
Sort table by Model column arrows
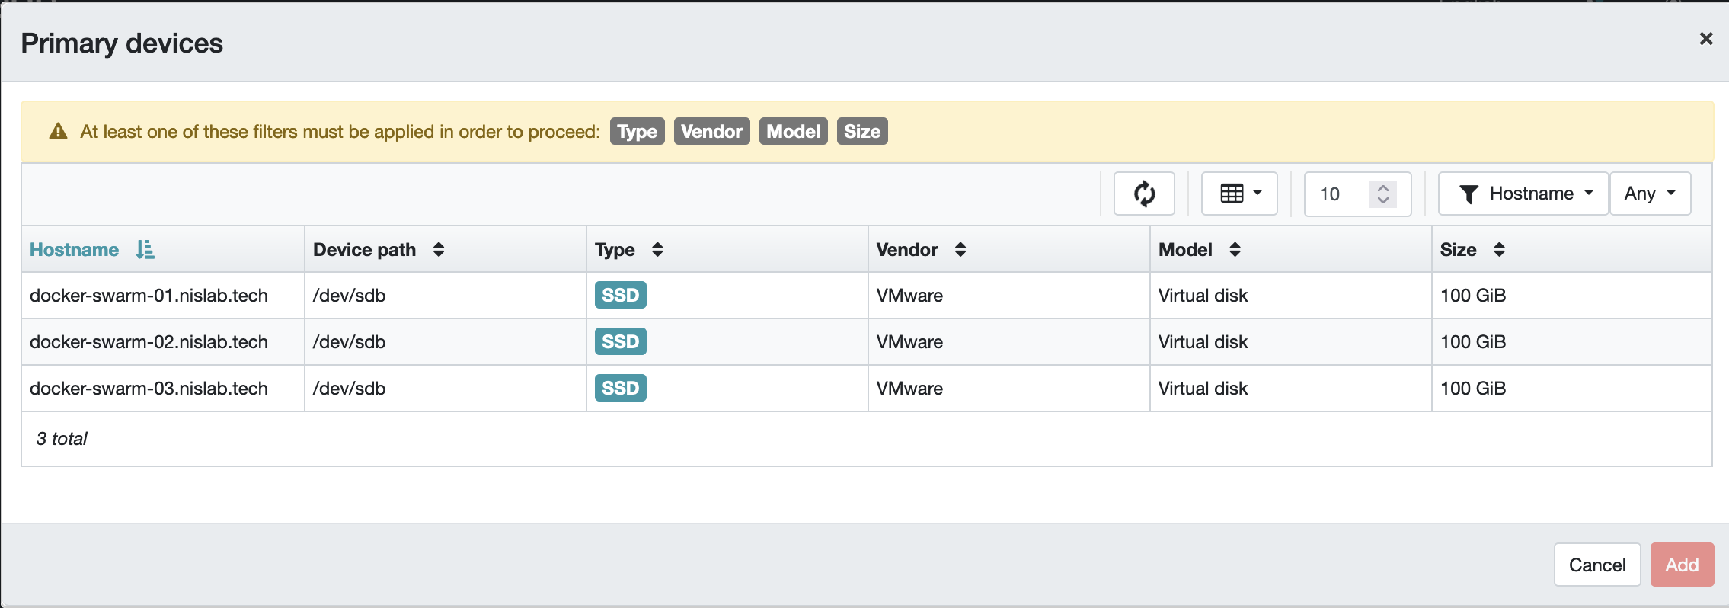point(1235,250)
